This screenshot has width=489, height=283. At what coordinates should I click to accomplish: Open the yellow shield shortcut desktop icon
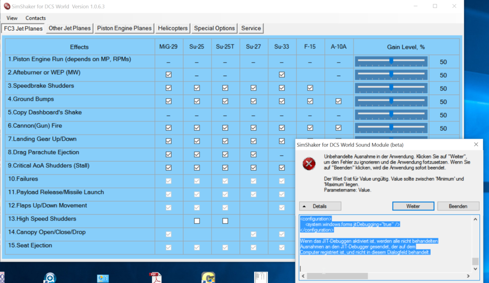click(208, 278)
